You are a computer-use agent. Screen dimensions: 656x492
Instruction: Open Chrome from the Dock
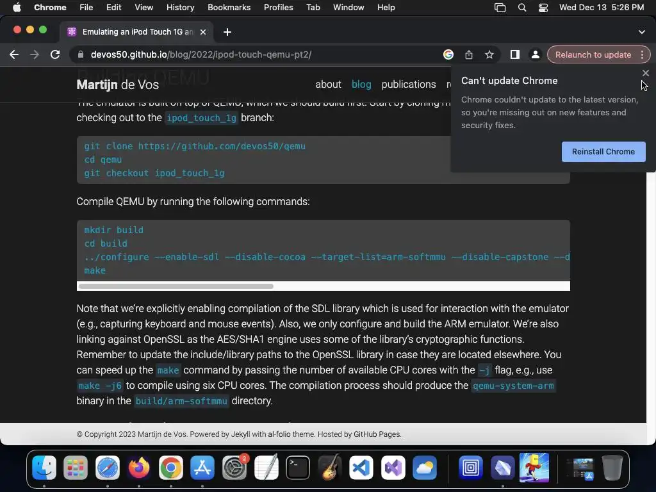coord(170,467)
